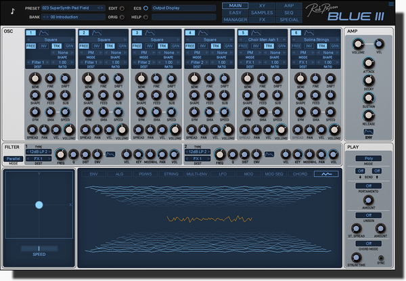
Task: Click filter 2 envelope shape icon
Action: click(269, 154)
